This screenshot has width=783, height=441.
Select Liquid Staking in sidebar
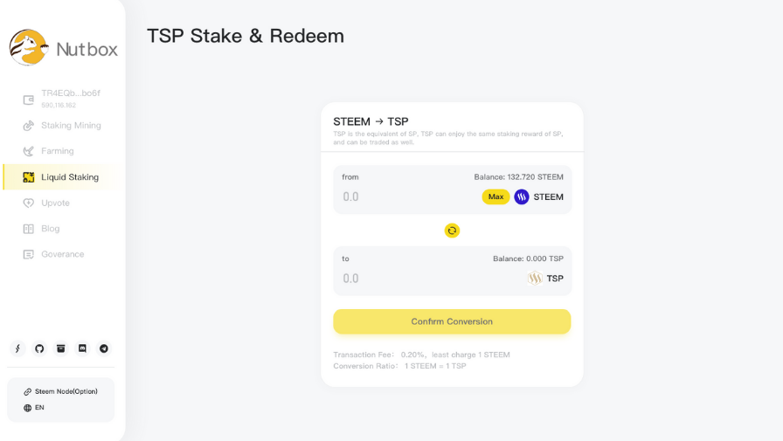pos(69,177)
